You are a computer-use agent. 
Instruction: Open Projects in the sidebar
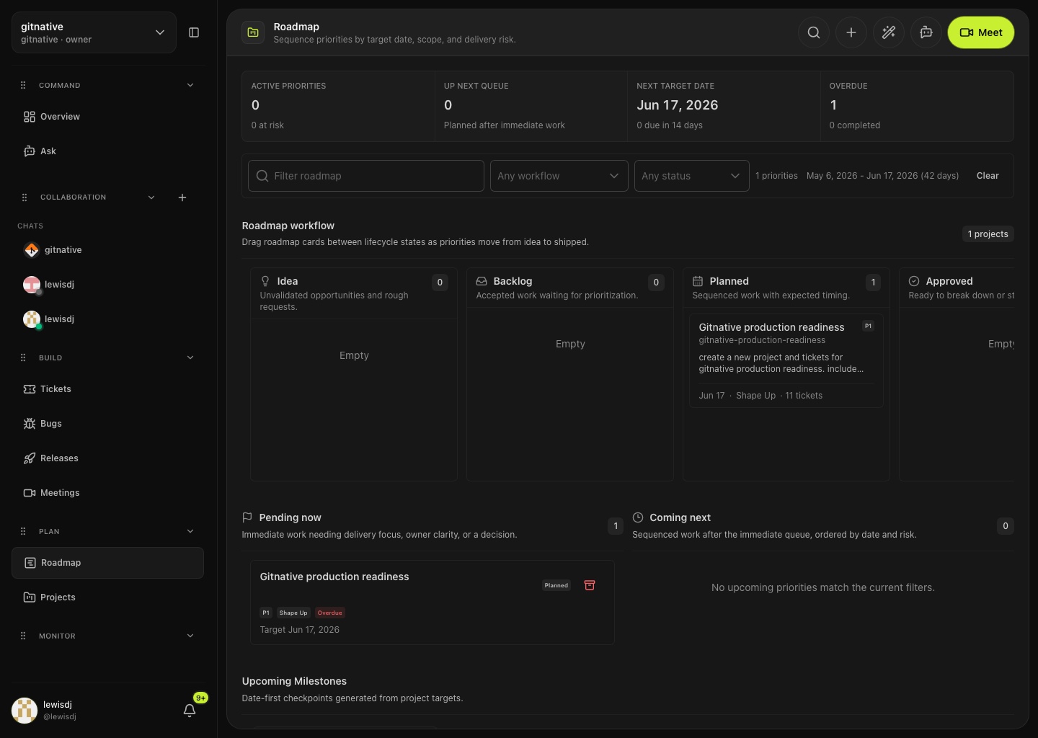(107, 597)
